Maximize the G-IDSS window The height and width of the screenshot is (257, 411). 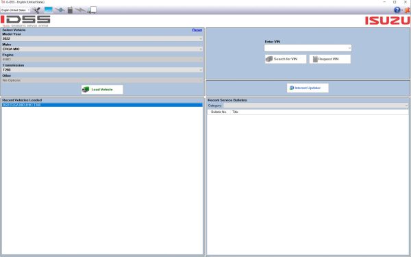pyautogui.click(x=395, y=2)
